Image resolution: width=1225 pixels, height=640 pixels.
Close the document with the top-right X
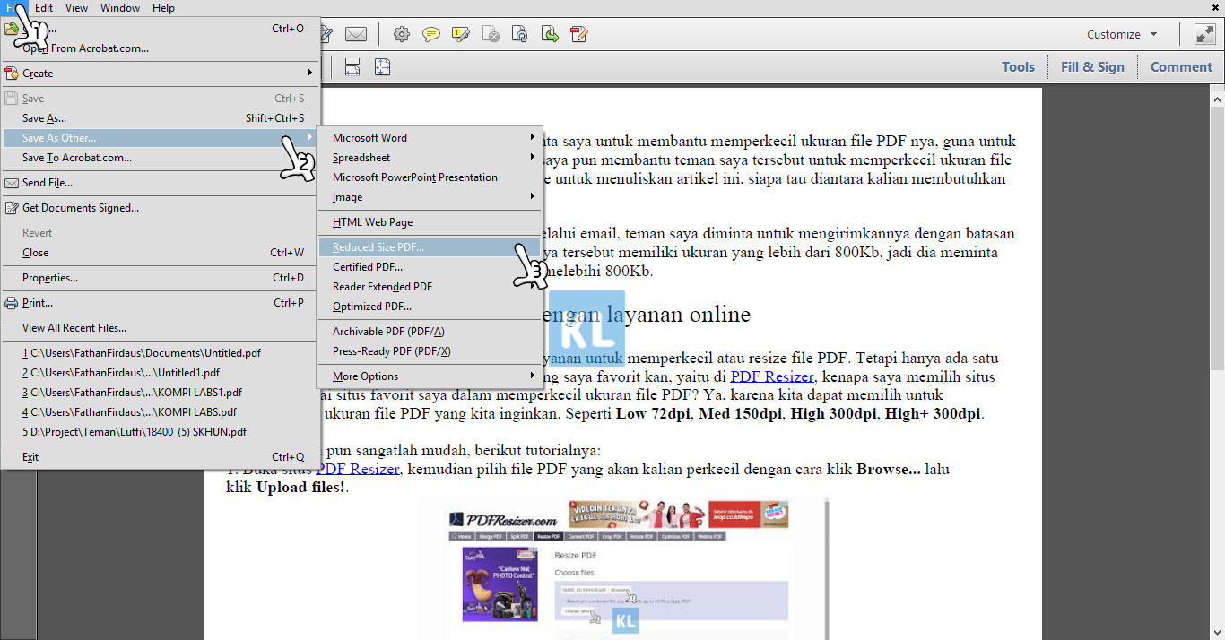click(x=1215, y=7)
